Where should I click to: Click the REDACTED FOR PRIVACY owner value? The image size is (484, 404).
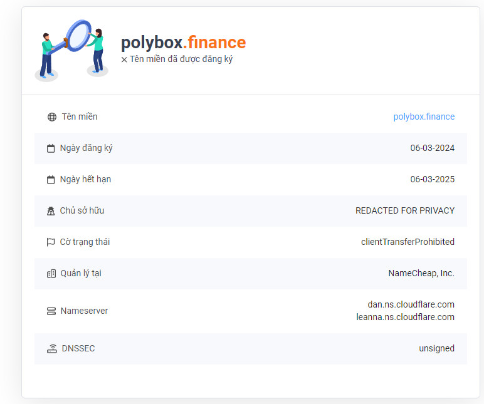click(404, 210)
